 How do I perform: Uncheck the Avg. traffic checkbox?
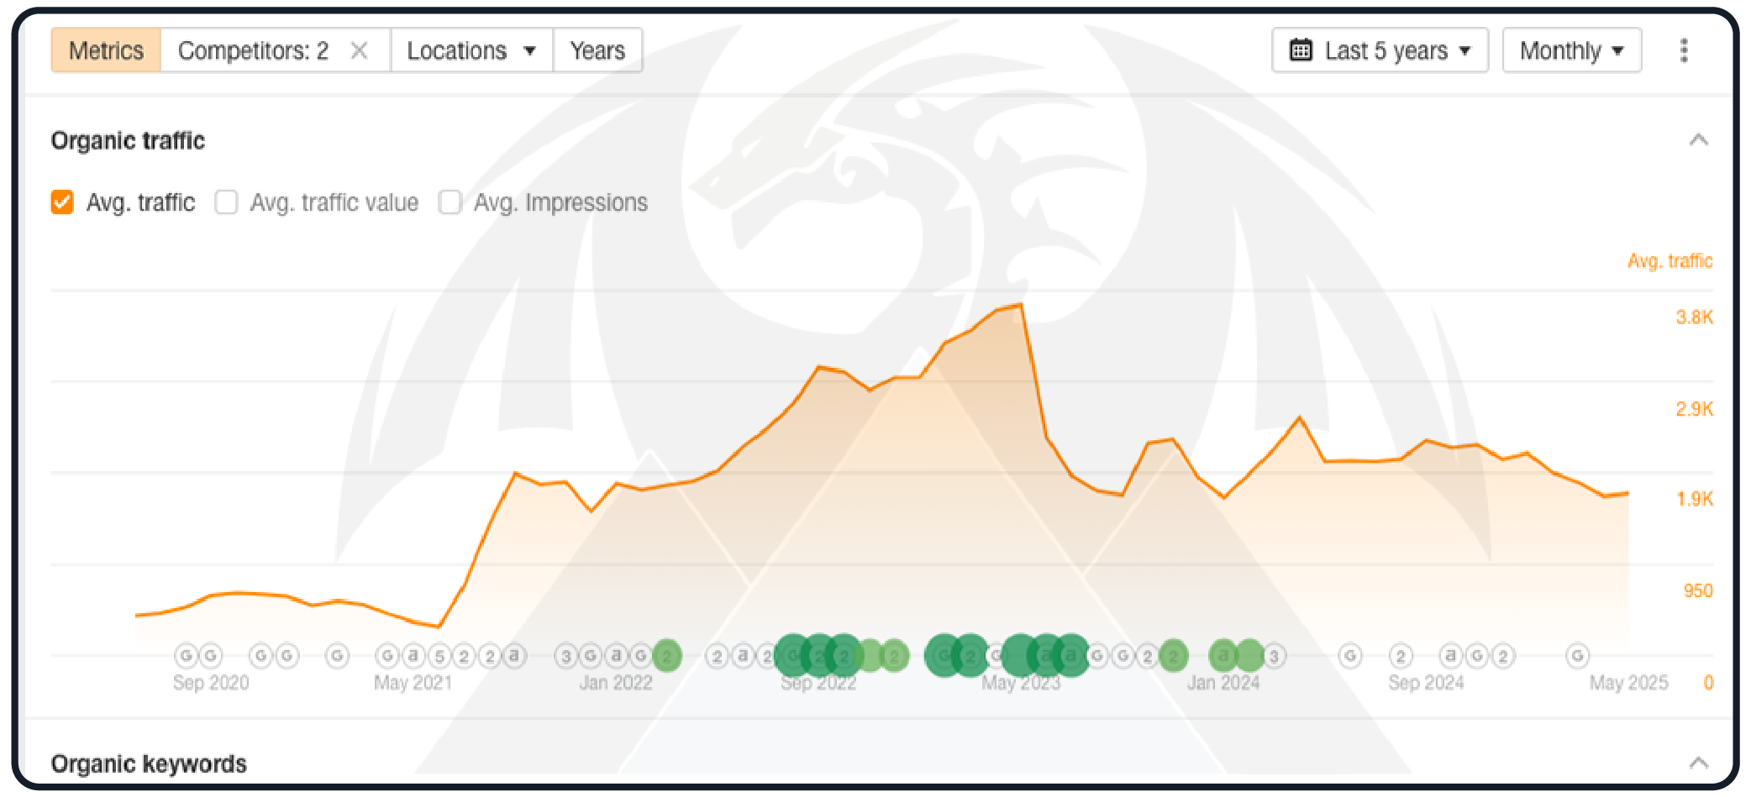coord(62,202)
